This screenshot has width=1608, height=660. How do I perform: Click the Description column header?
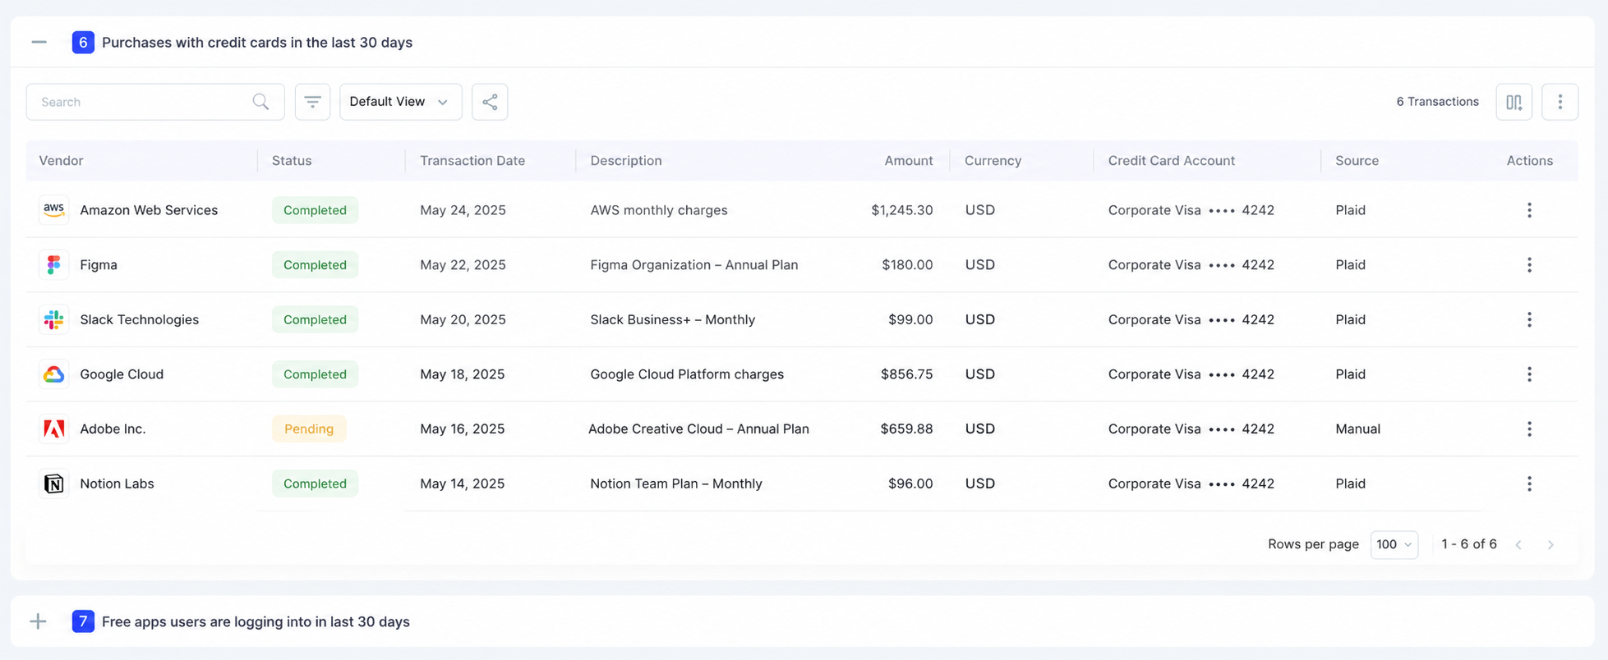point(626,161)
